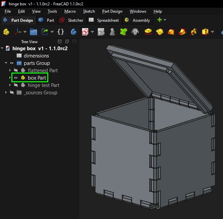This screenshot has height=219, width=223.
Task: Expand the hinge test Part node
Action: [10, 85]
